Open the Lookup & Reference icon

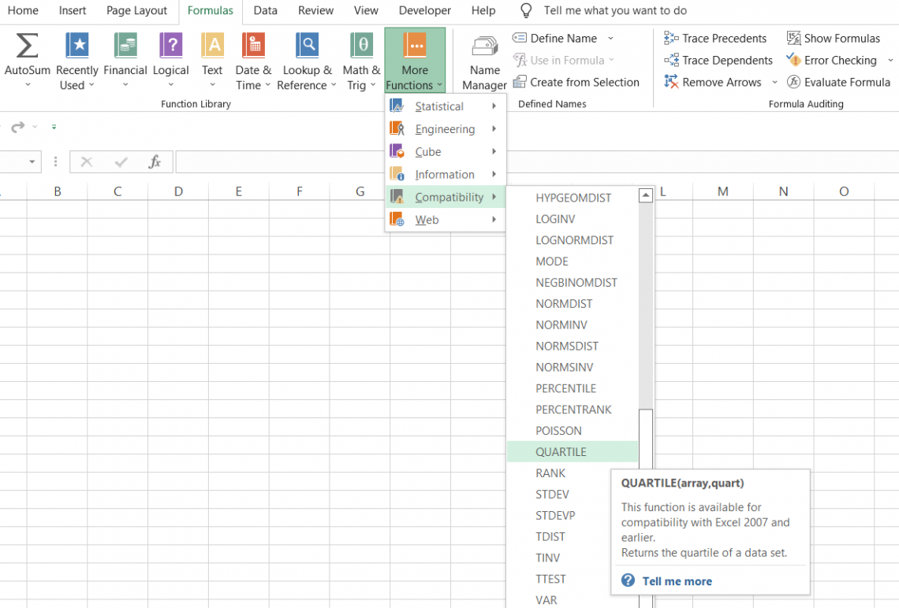(x=307, y=46)
